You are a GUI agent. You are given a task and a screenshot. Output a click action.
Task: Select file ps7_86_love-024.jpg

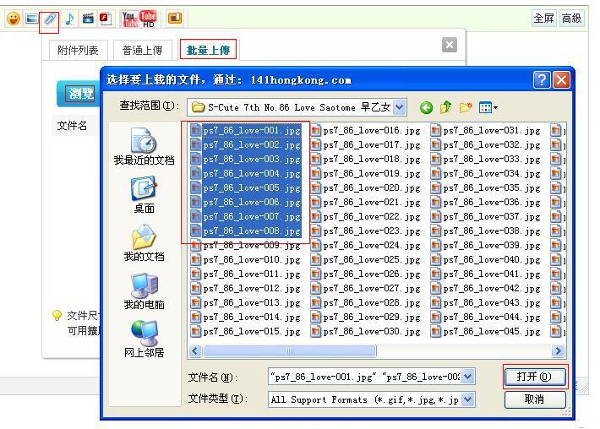pyautogui.click(x=365, y=246)
